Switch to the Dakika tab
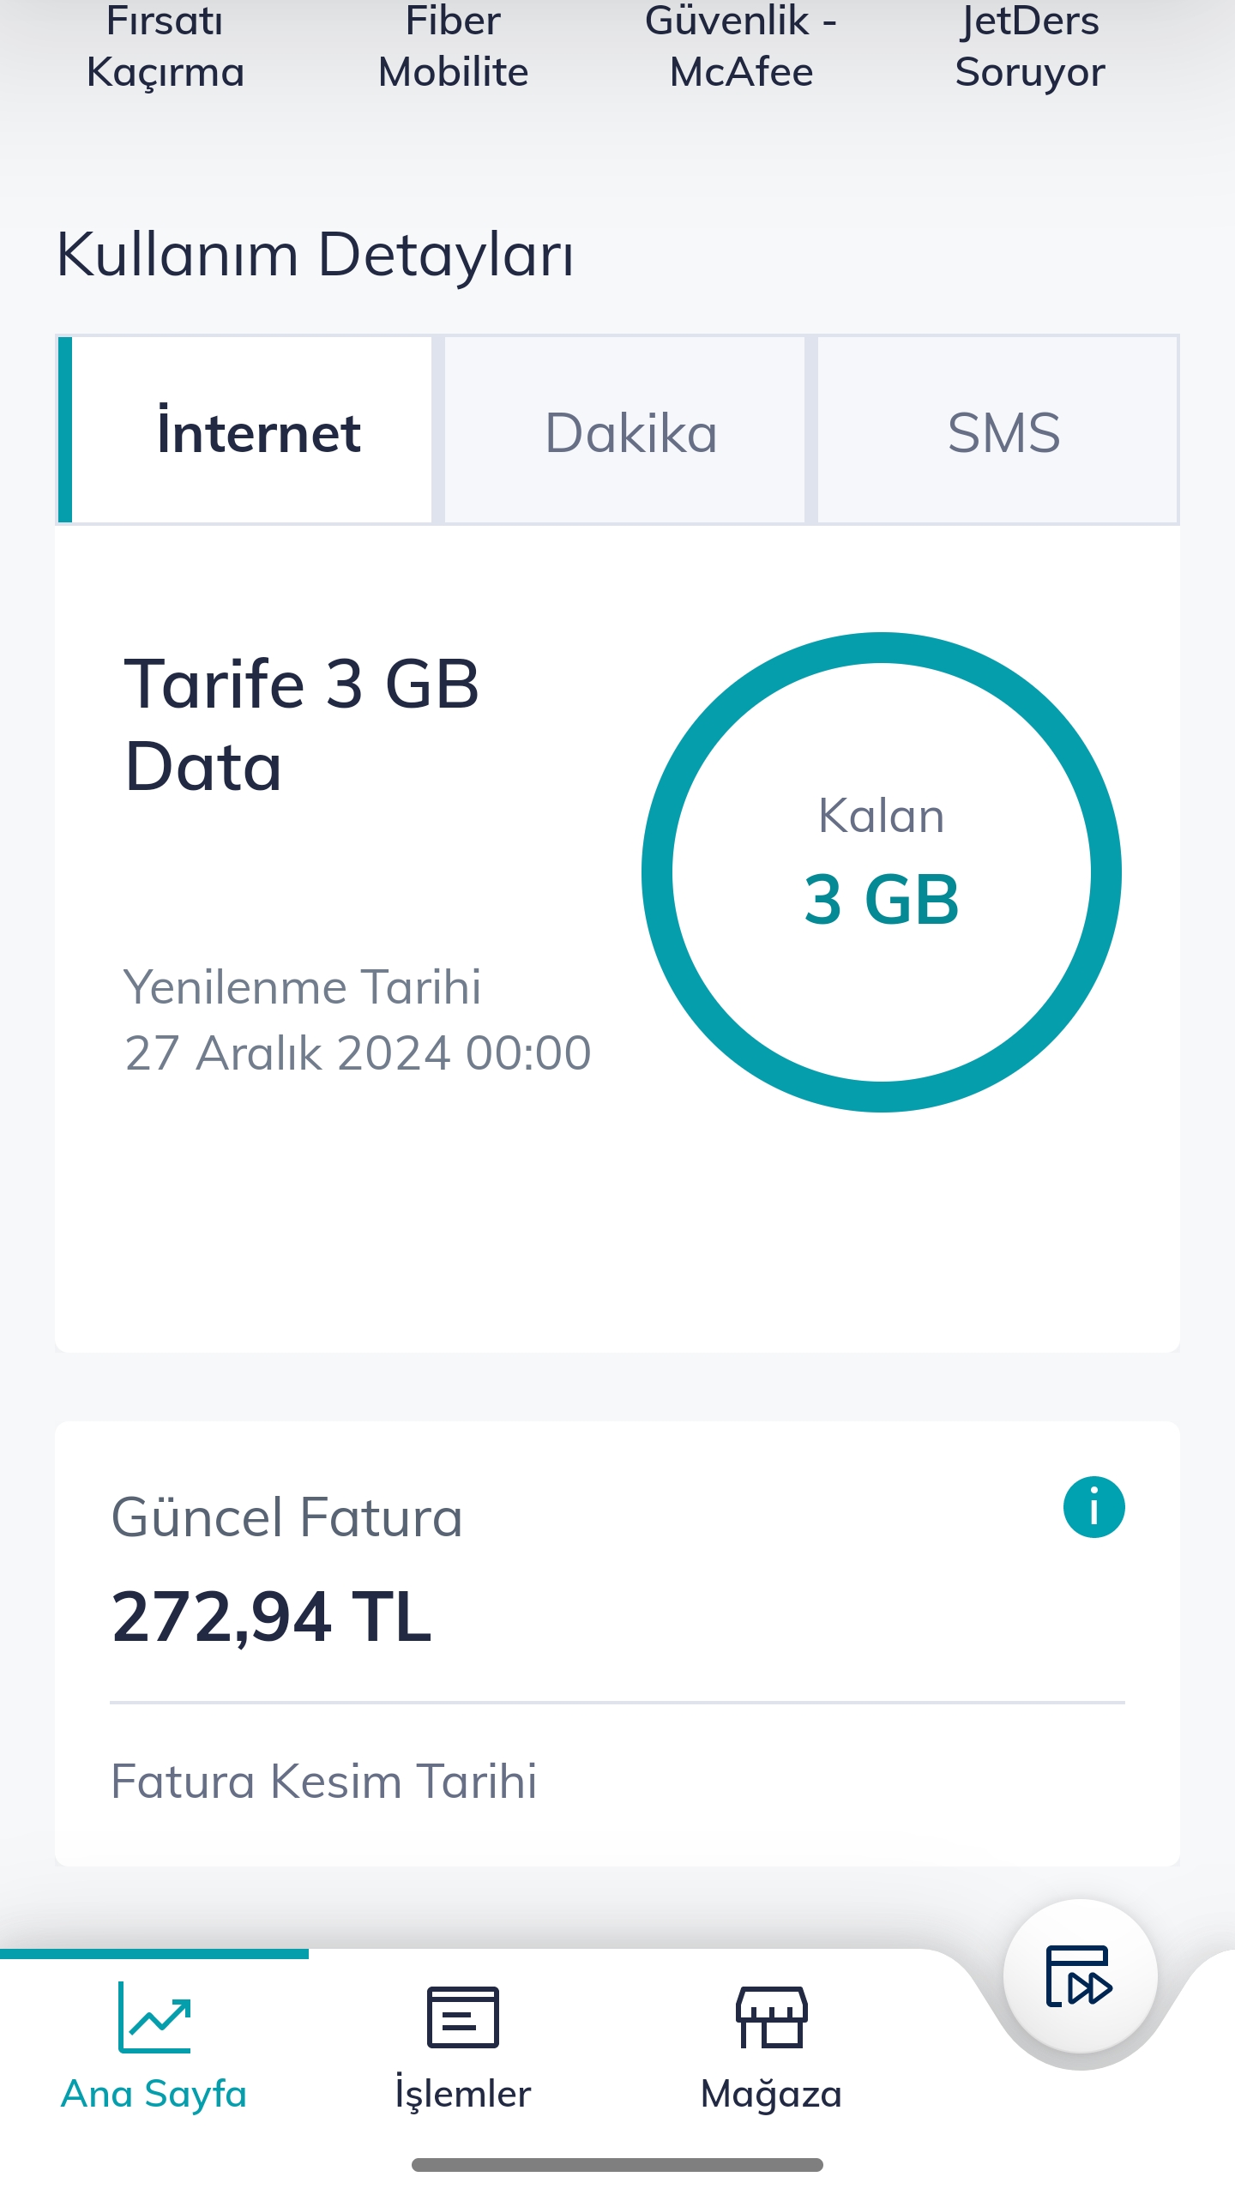Image resolution: width=1235 pixels, height=2195 pixels. coord(630,431)
